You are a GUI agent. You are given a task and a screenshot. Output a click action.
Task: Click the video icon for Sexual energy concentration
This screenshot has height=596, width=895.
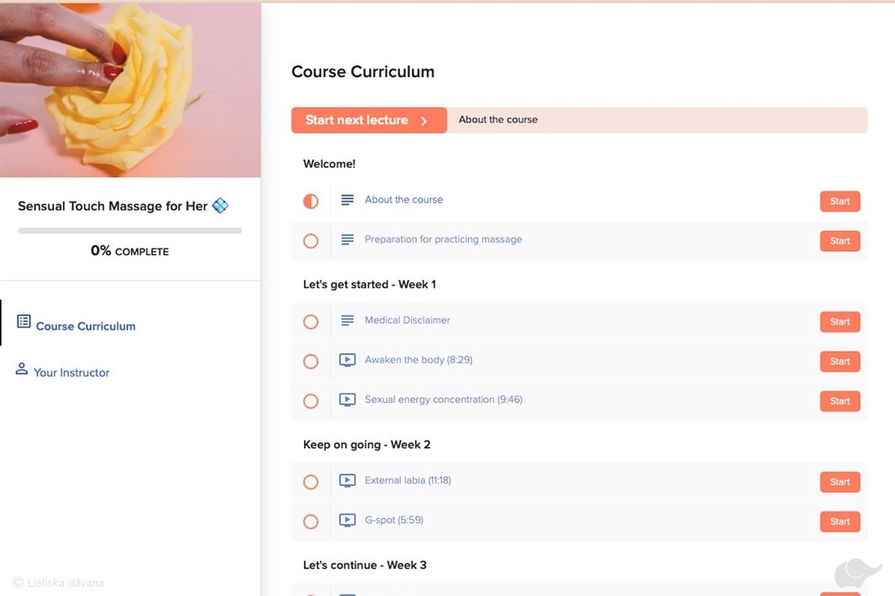click(x=347, y=400)
